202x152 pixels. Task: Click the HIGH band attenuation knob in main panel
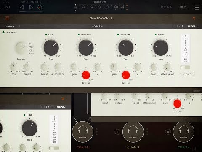tap(167, 66)
